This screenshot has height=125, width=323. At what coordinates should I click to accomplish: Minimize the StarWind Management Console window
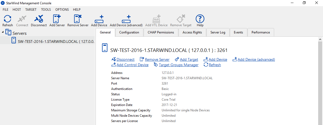click(292, 3)
